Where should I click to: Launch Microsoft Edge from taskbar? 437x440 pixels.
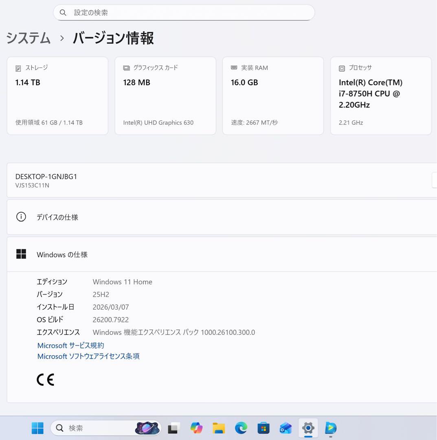(x=241, y=428)
